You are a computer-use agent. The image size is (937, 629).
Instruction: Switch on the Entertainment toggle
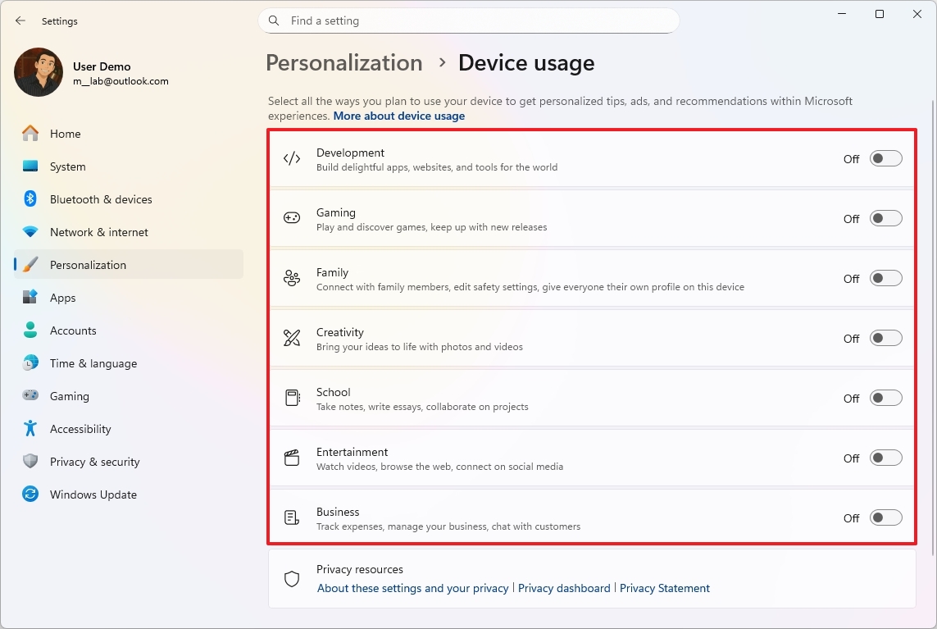885,458
